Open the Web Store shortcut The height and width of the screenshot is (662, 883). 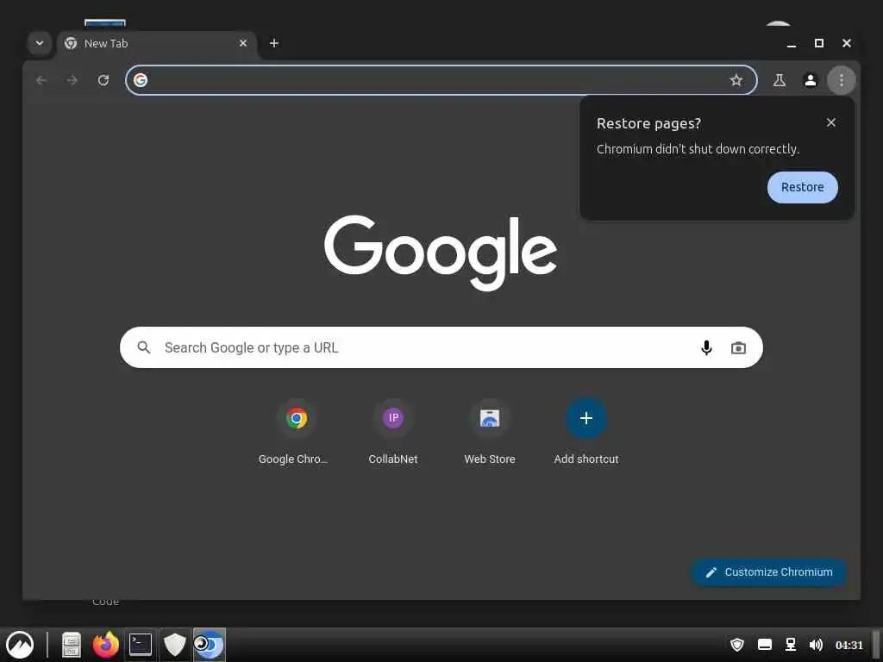pos(490,433)
